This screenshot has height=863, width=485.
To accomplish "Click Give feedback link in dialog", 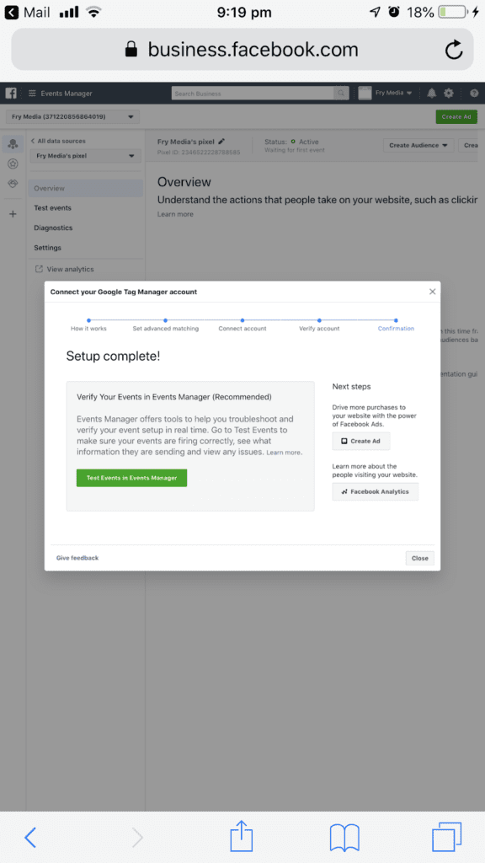I will [77, 558].
